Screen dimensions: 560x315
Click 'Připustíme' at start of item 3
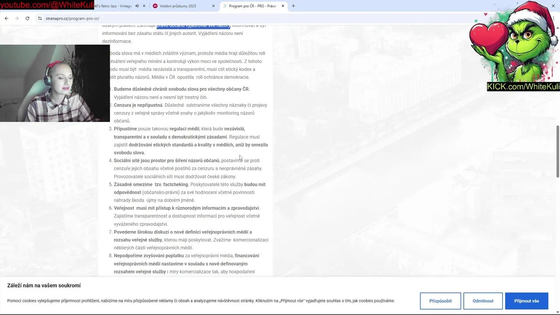[x=125, y=129]
